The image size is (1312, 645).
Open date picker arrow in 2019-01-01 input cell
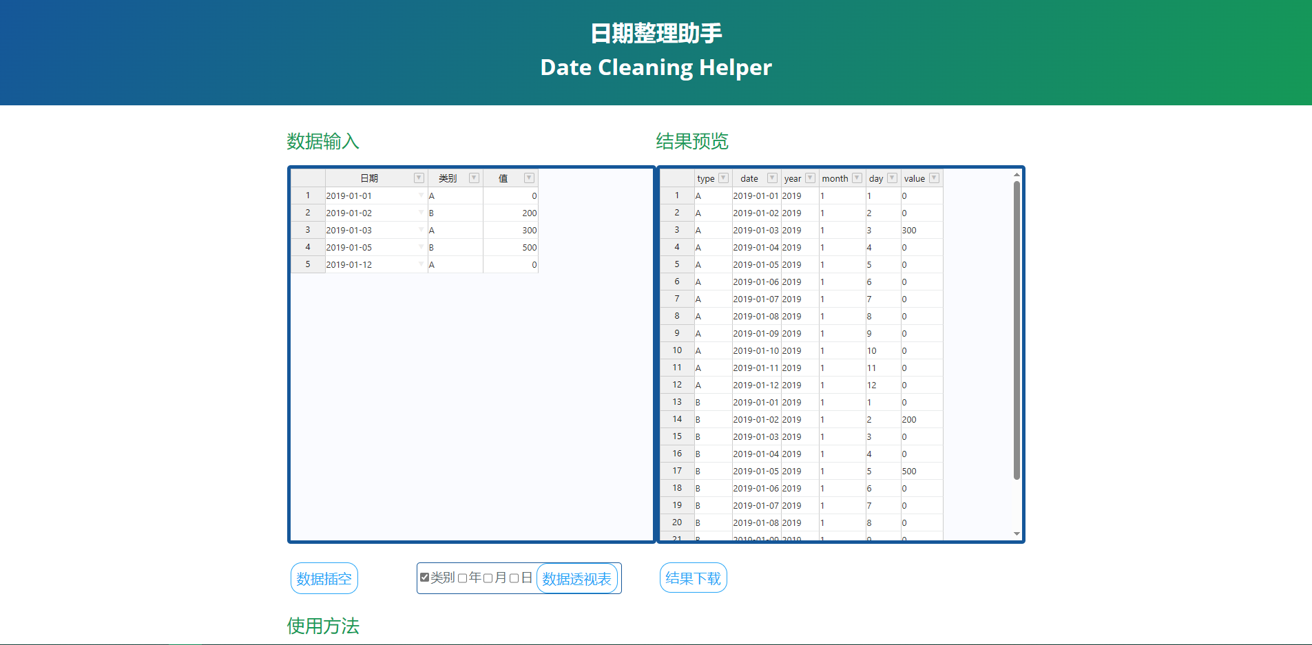click(x=421, y=195)
